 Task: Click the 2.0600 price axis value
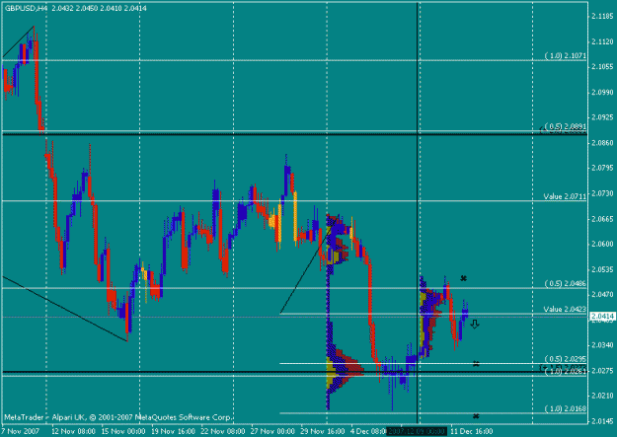click(x=602, y=245)
